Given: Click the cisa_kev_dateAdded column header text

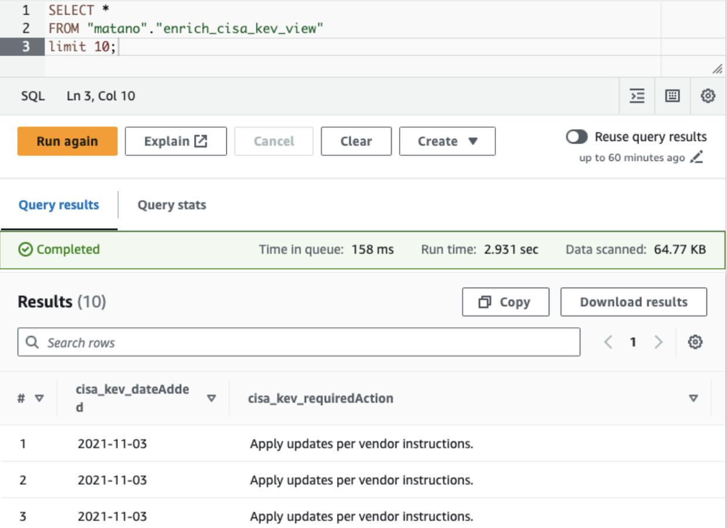Looking at the screenshot, I should (133, 398).
